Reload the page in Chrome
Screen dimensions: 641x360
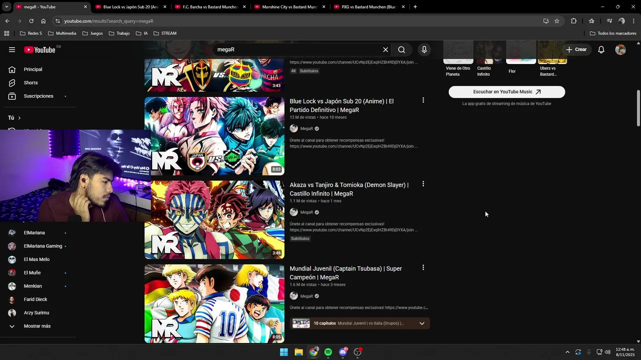(x=31, y=21)
